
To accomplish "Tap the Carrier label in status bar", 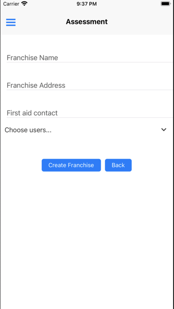I will 11,4.
